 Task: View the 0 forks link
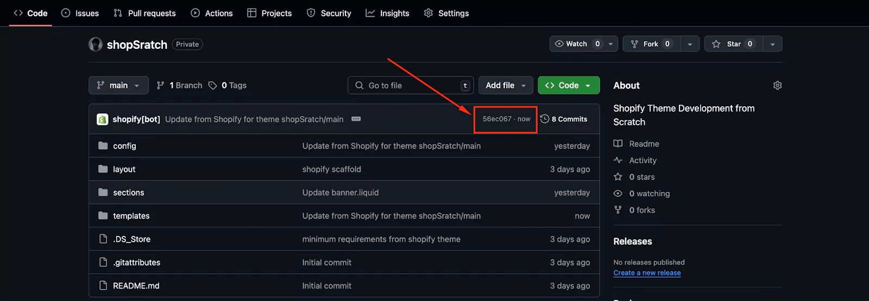coord(634,210)
